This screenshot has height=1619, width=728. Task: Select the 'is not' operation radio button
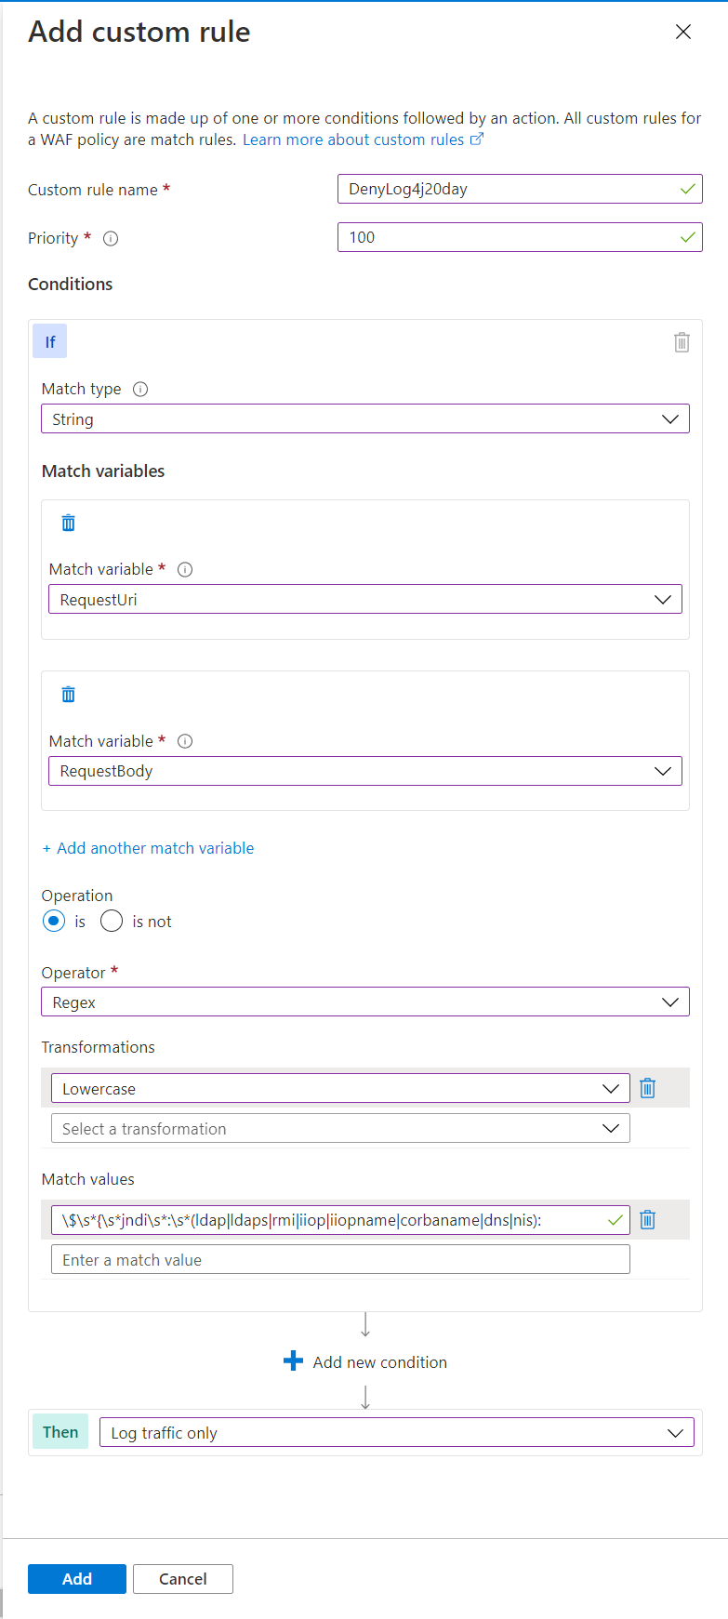[x=112, y=922]
